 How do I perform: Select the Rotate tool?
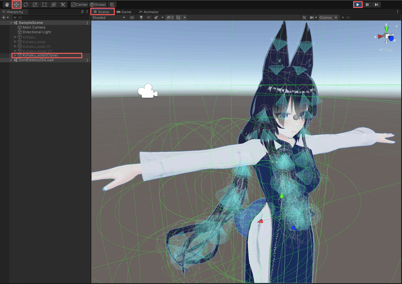pyautogui.click(x=25, y=5)
